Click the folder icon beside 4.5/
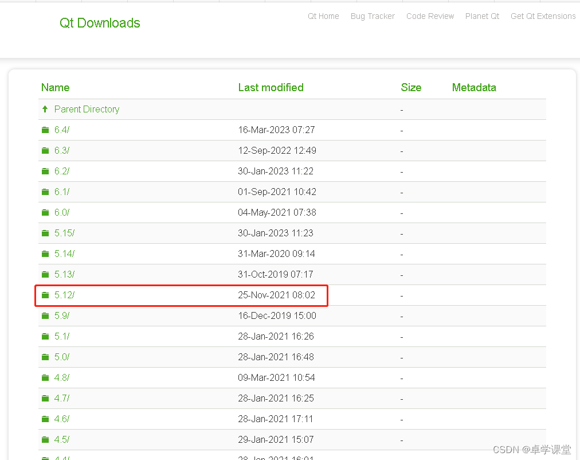 click(x=45, y=440)
